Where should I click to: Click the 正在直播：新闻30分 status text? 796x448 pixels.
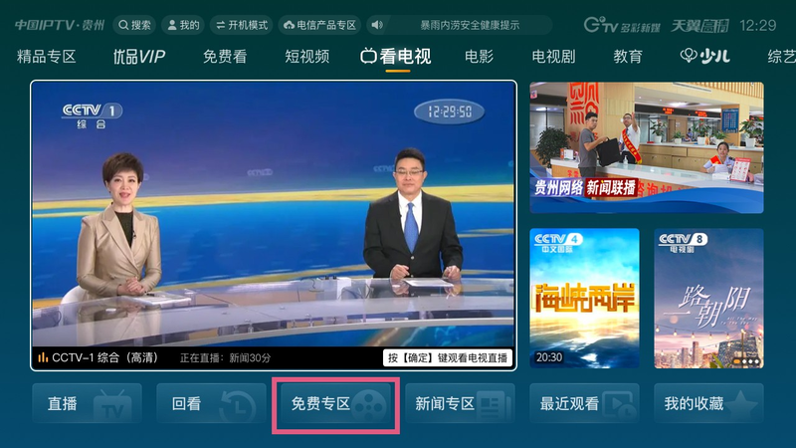(x=225, y=358)
